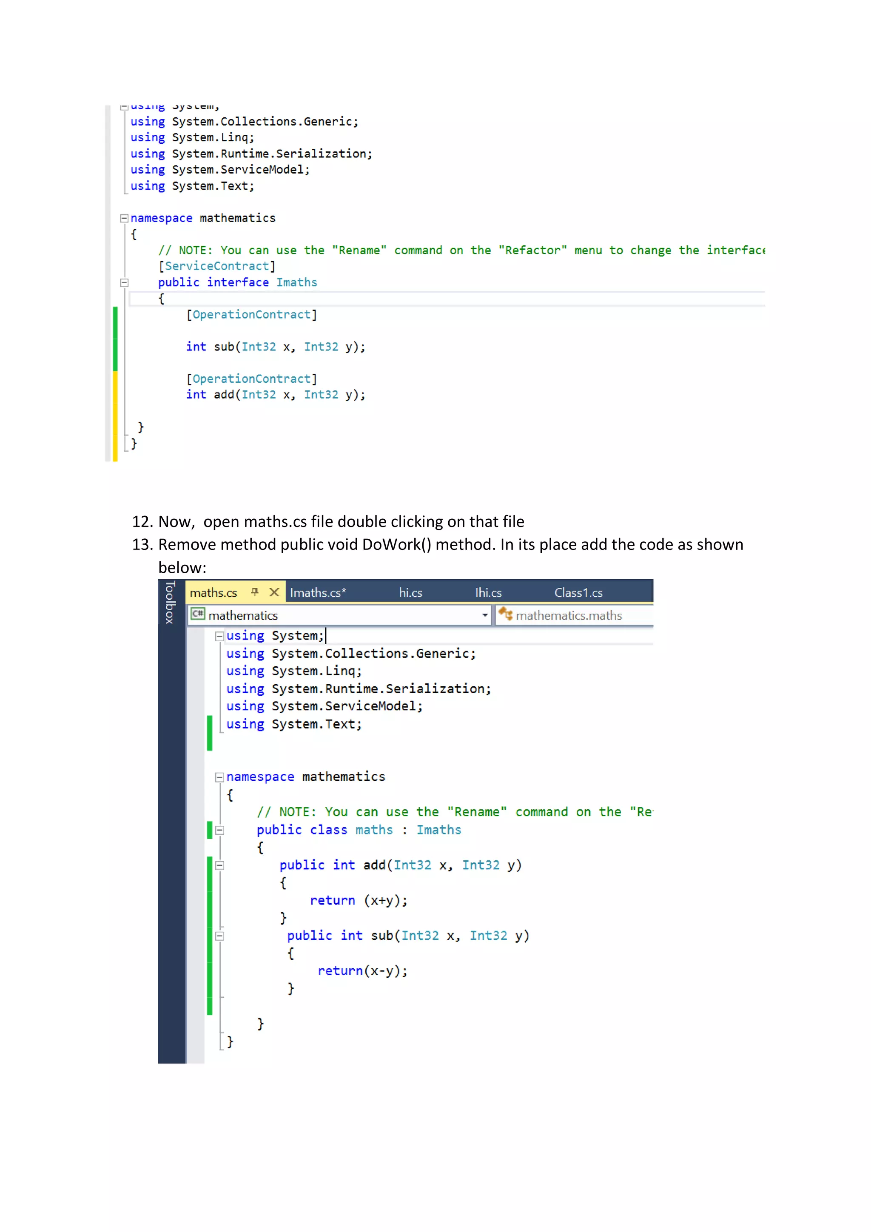Click the class icon beside mathematics.maths
Image resolution: width=871 pixels, height=1232 pixels.
click(x=506, y=614)
